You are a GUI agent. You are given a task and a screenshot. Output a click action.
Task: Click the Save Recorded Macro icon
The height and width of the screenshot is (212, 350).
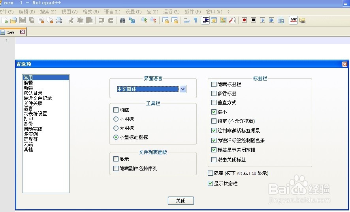coord(280,20)
